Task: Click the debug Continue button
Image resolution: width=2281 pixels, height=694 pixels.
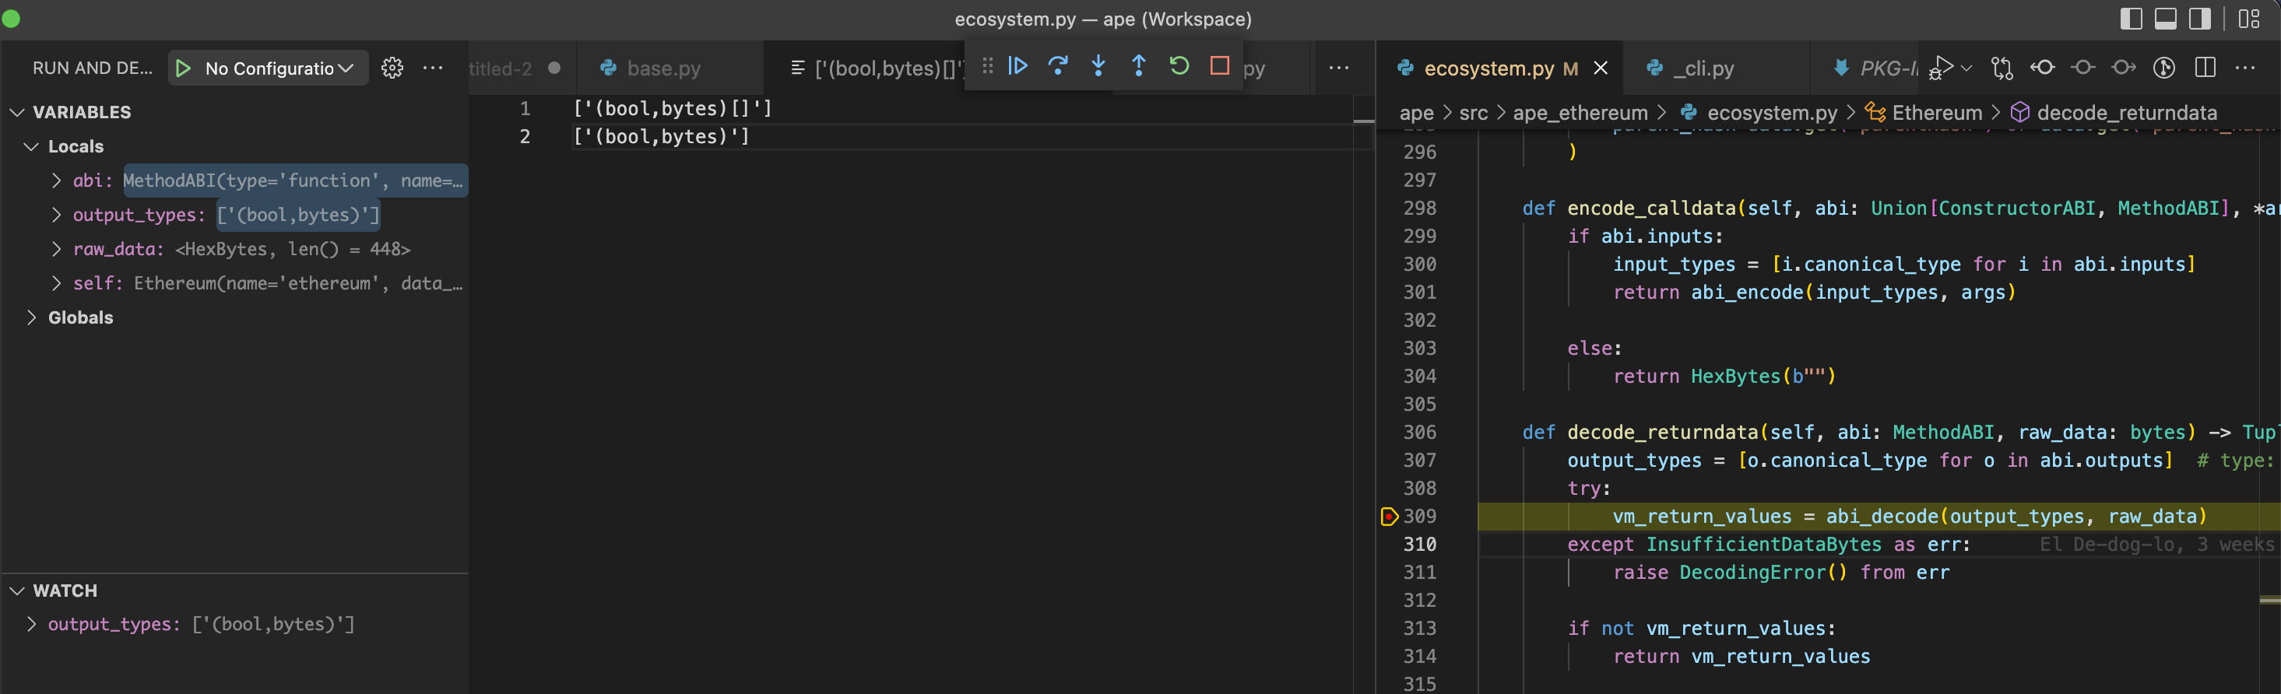Action: pos(1018,65)
